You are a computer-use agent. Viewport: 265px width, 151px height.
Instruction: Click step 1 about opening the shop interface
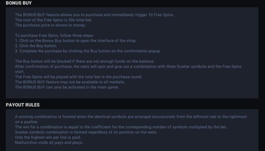point(76,41)
